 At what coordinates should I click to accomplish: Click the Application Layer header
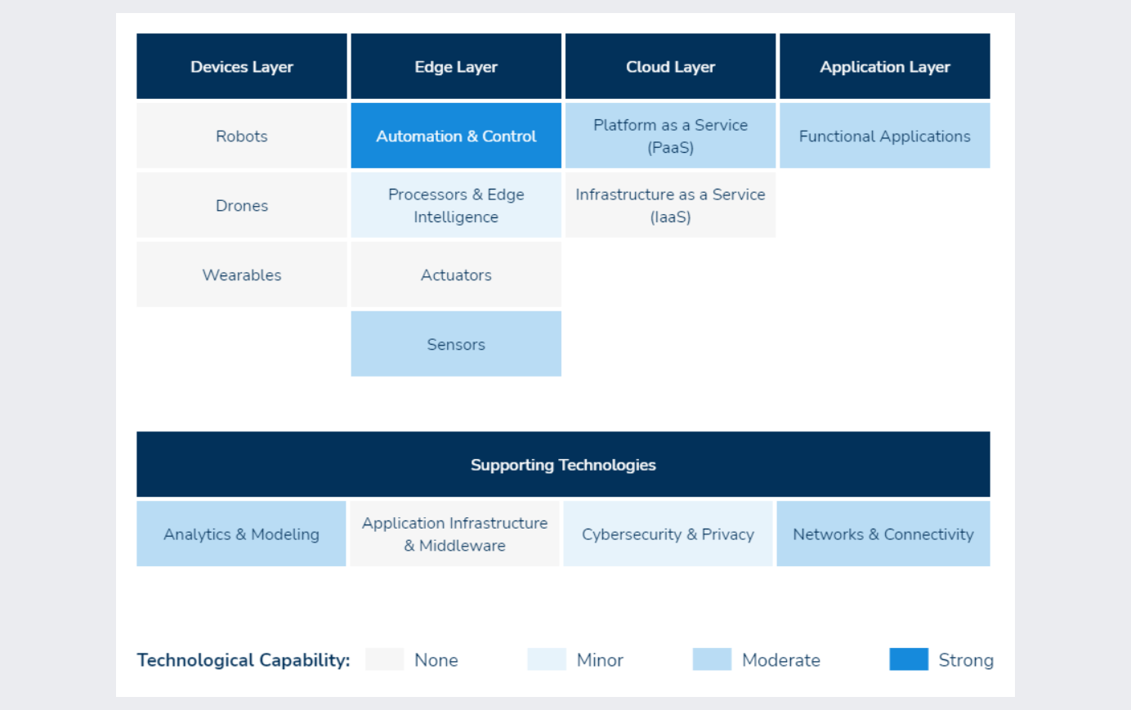[884, 67]
